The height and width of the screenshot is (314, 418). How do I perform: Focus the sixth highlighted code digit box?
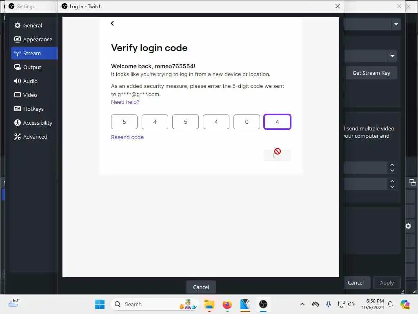coord(277,122)
